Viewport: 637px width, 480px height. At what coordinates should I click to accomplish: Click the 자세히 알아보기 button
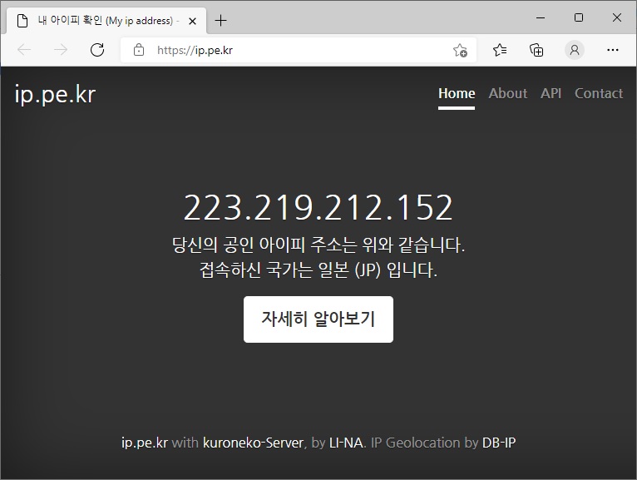(x=318, y=319)
